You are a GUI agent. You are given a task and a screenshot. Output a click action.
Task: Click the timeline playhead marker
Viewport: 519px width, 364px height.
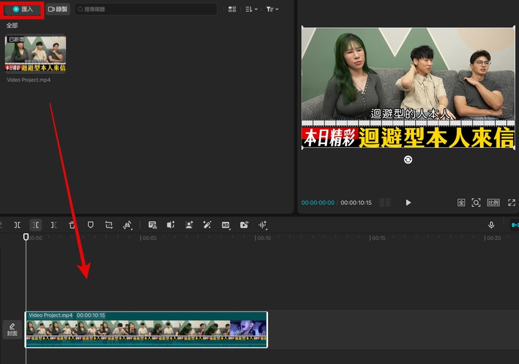tap(26, 237)
